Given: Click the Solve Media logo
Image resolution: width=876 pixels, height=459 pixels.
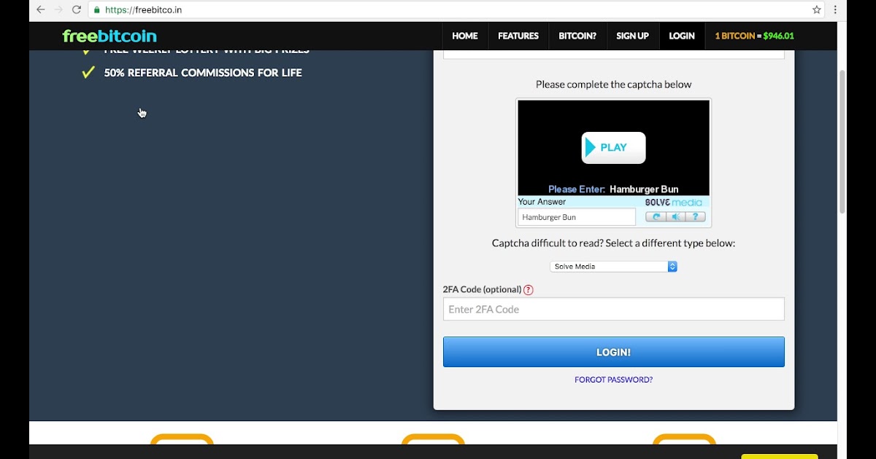Looking at the screenshot, I should 674,203.
